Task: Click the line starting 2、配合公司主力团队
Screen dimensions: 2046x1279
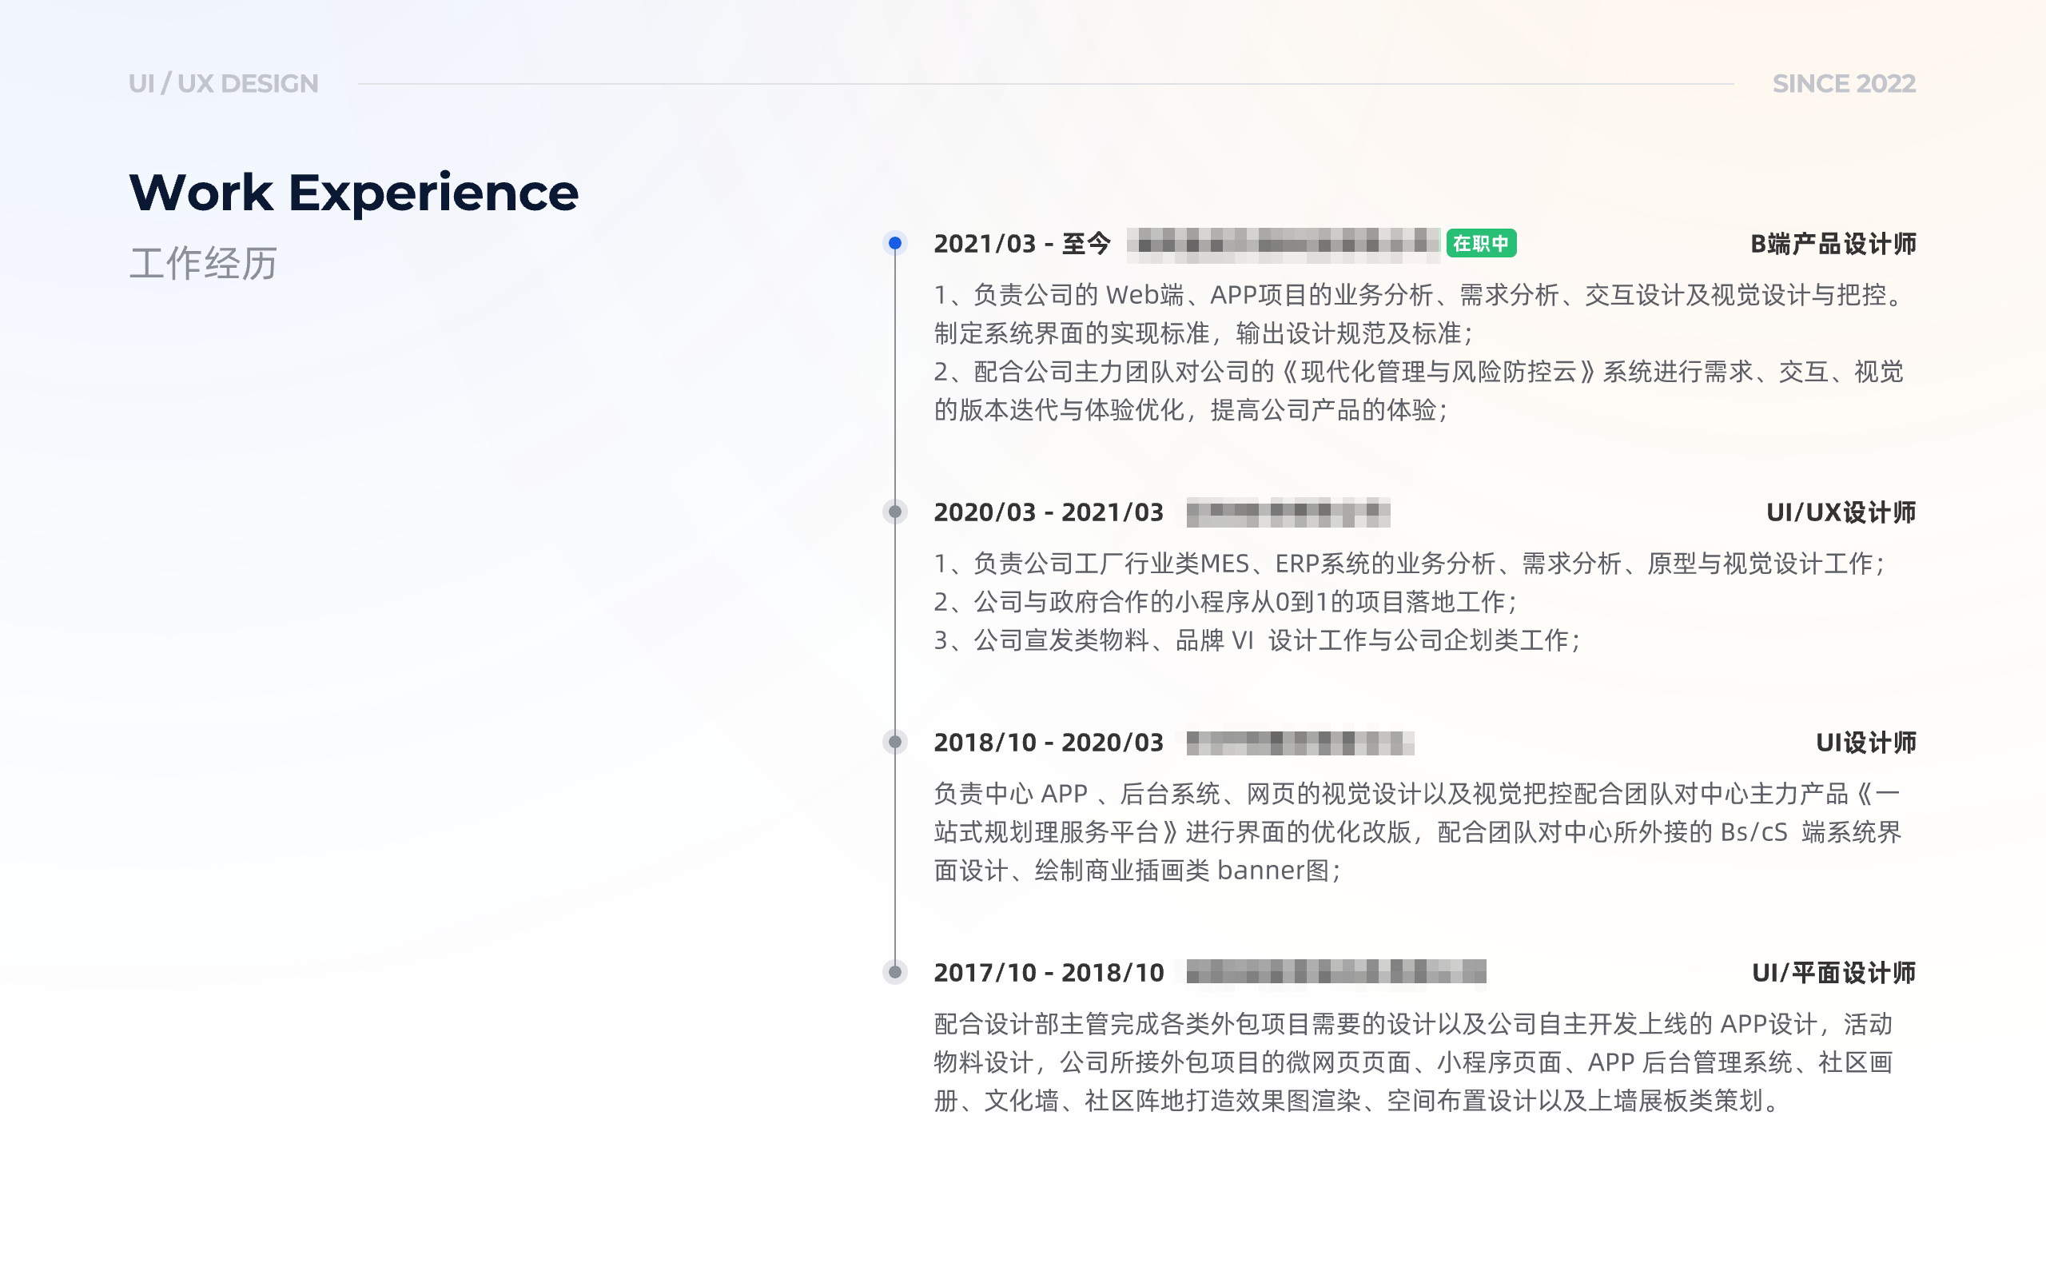Action: pos(1419,372)
